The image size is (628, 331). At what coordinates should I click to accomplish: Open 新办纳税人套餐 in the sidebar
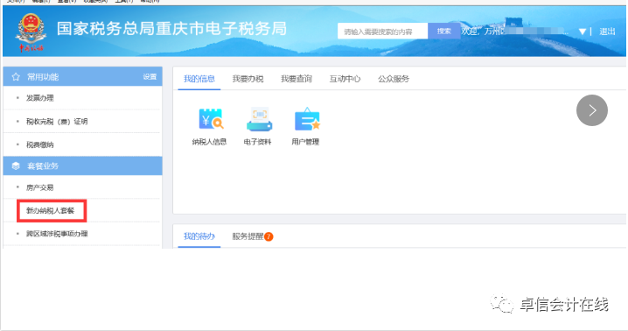(51, 211)
